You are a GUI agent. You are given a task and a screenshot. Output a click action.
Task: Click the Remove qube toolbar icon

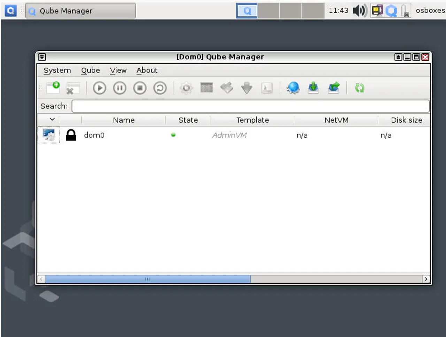(73, 88)
